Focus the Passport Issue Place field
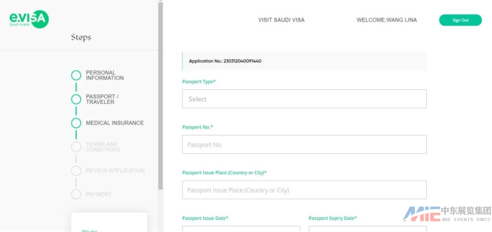The height and width of the screenshot is (232, 492). (x=304, y=190)
